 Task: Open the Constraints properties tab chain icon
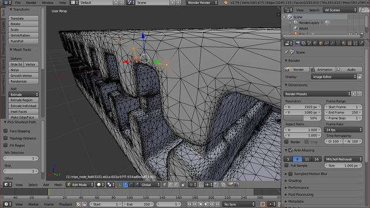(x=327, y=43)
